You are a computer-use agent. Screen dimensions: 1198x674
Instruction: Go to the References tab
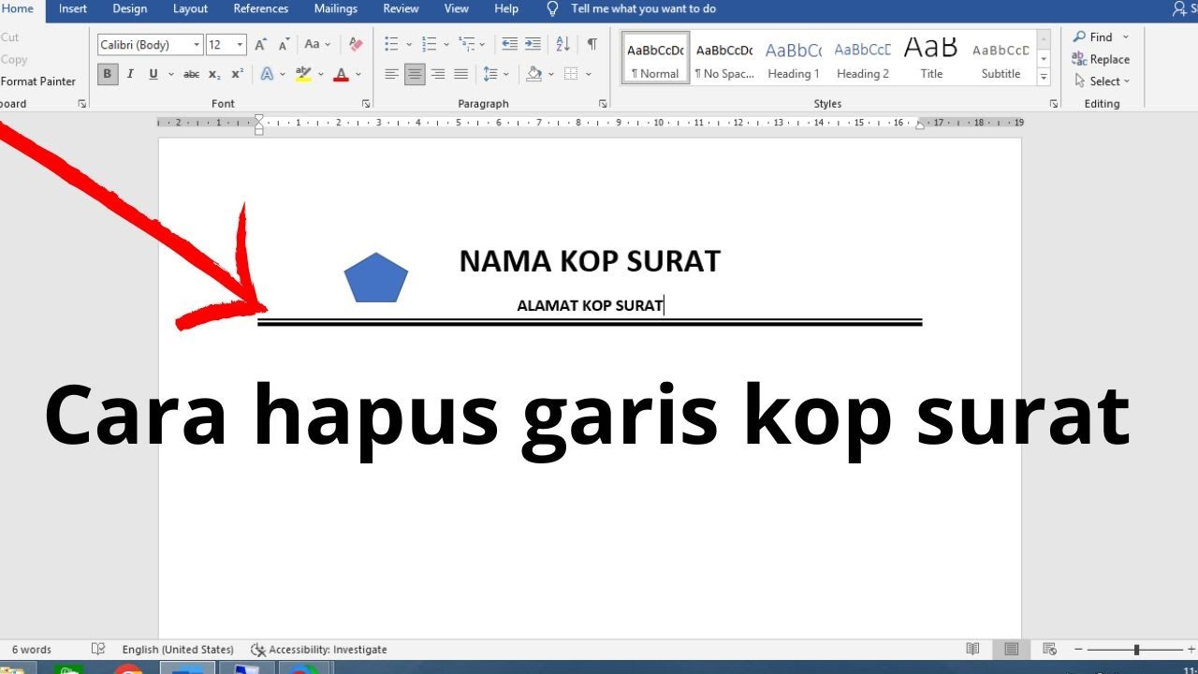(261, 8)
